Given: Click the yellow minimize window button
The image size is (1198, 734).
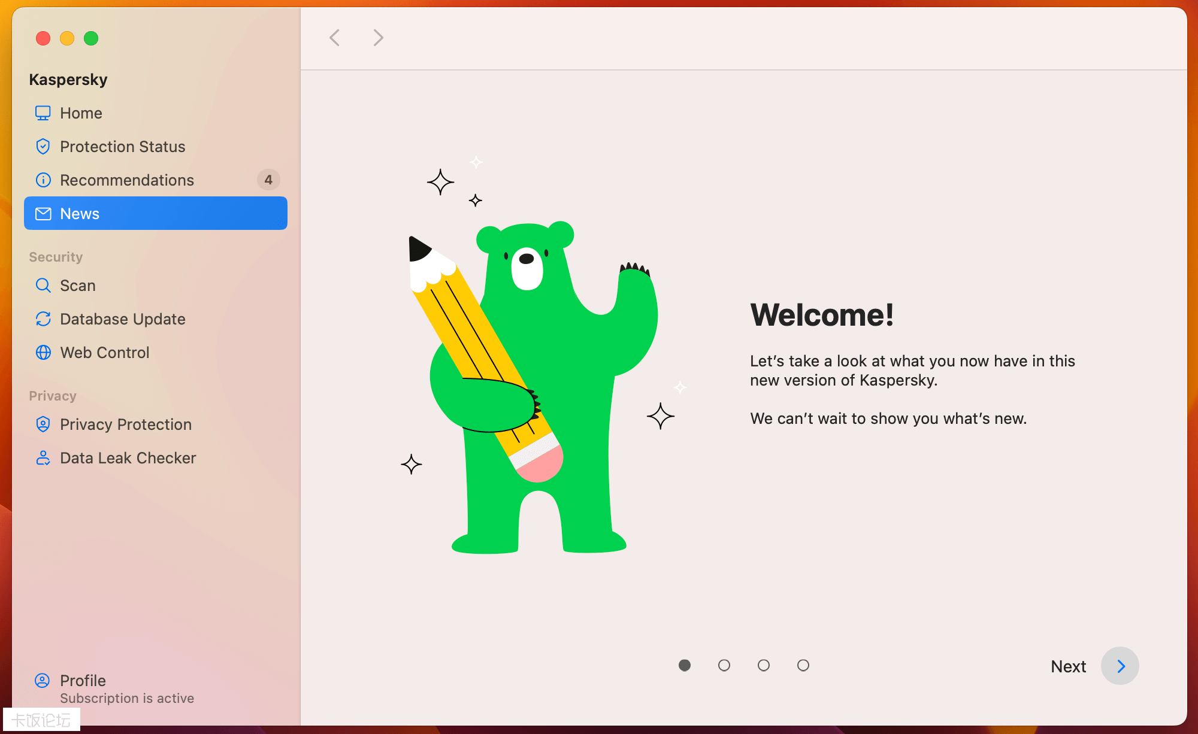Looking at the screenshot, I should click(67, 38).
